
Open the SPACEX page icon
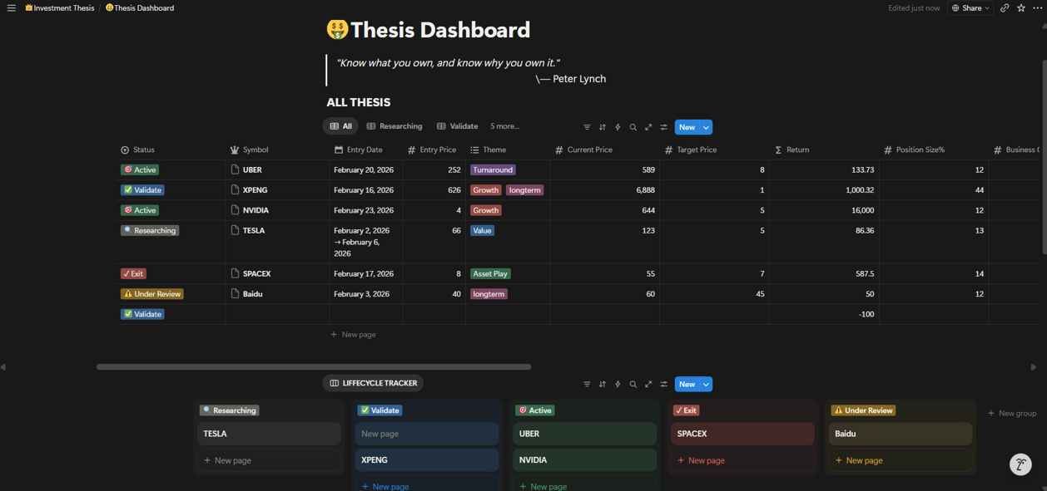pos(235,273)
